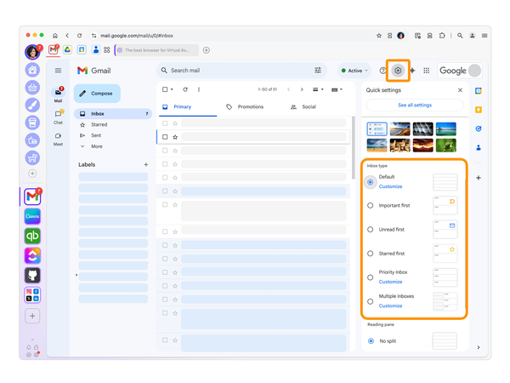Click the search options filter icon
Screen dimensions: 510x383
click(318, 70)
